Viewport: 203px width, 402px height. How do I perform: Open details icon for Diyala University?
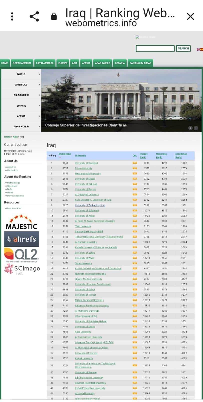135,168
